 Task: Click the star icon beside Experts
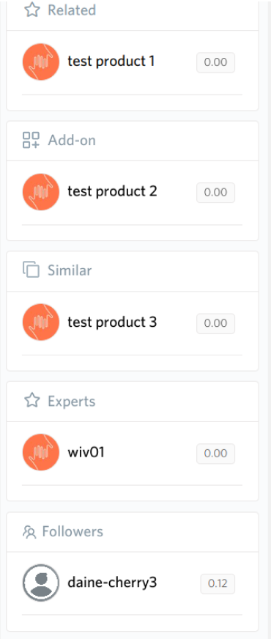[31, 401]
